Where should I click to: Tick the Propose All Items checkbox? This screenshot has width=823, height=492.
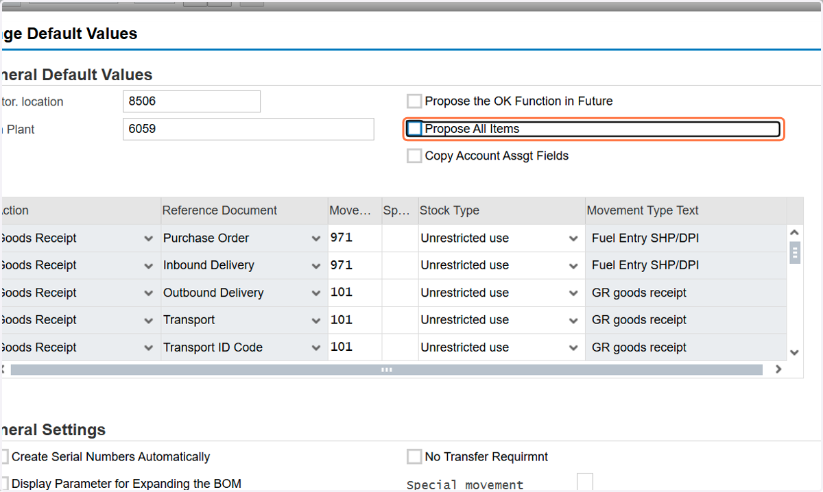click(x=414, y=129)
